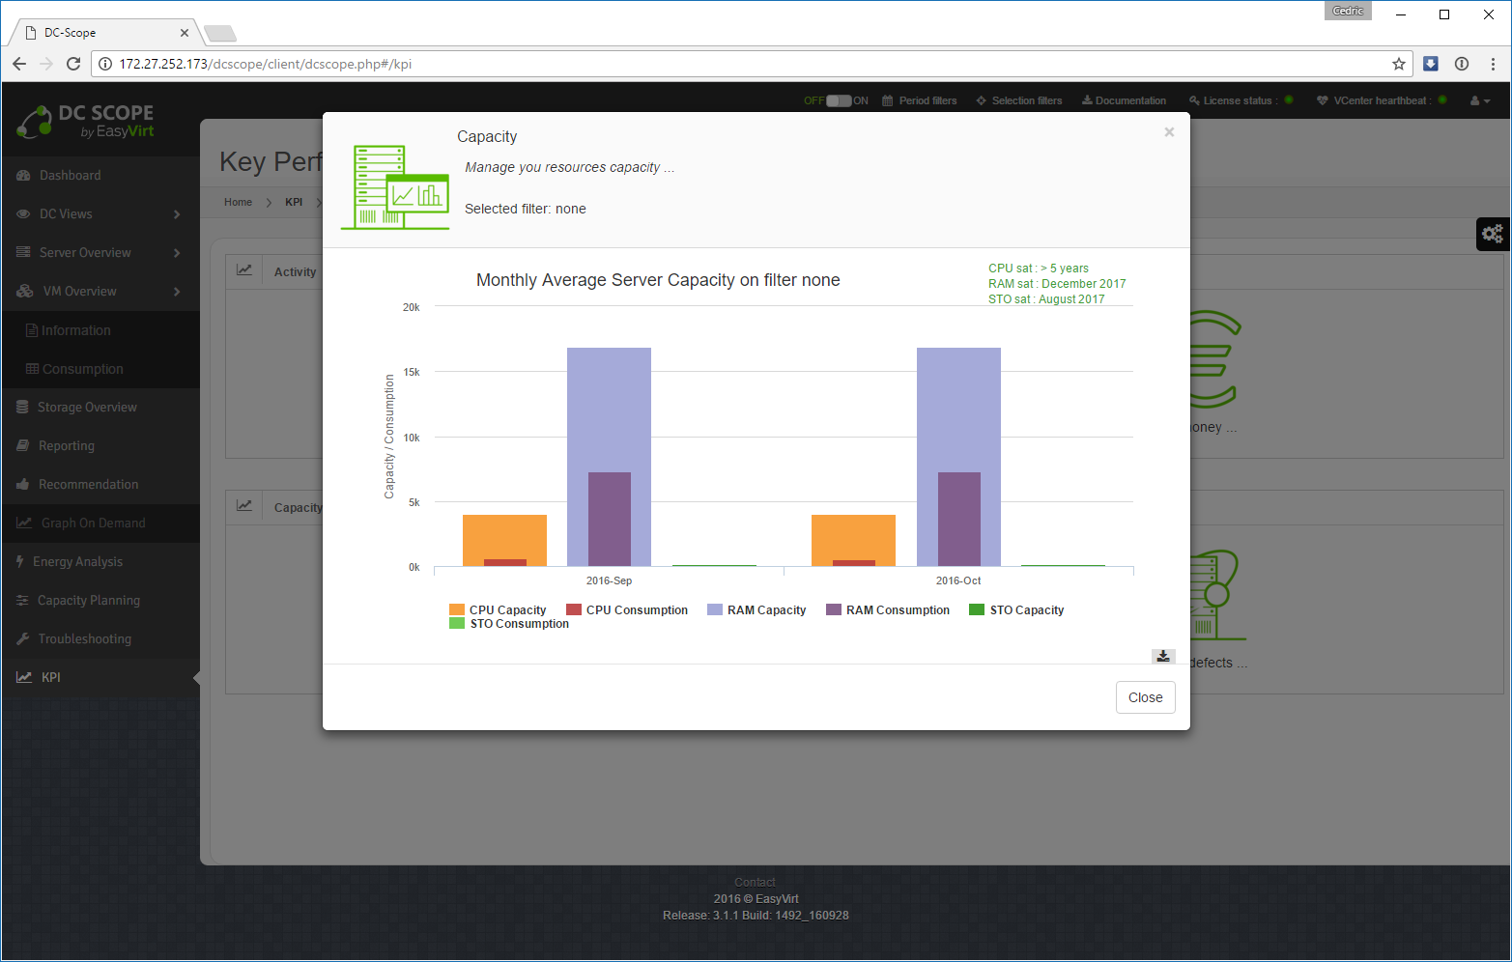This screenshot has height=962, width=1512.
Task: Open the Documentation link
Action: (1124, 100)
